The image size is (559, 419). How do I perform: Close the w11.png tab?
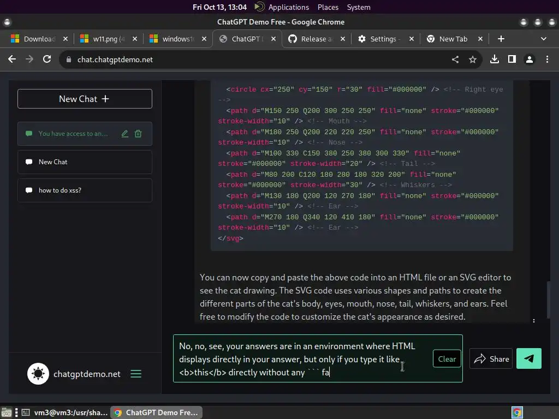[135, 39]
